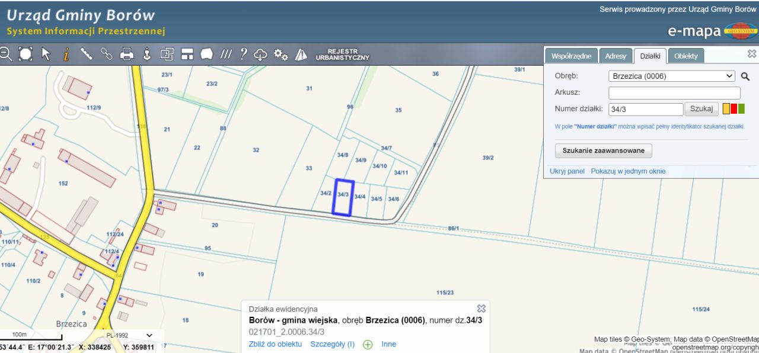Viewport: 759px width, 353px height.
Task: Click the cloud download icon
Action: [261, 54]
